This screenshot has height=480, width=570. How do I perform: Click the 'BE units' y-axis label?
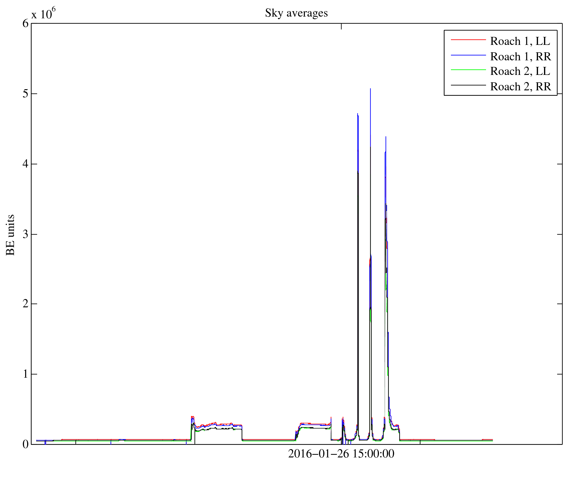[x=11, y=235]
